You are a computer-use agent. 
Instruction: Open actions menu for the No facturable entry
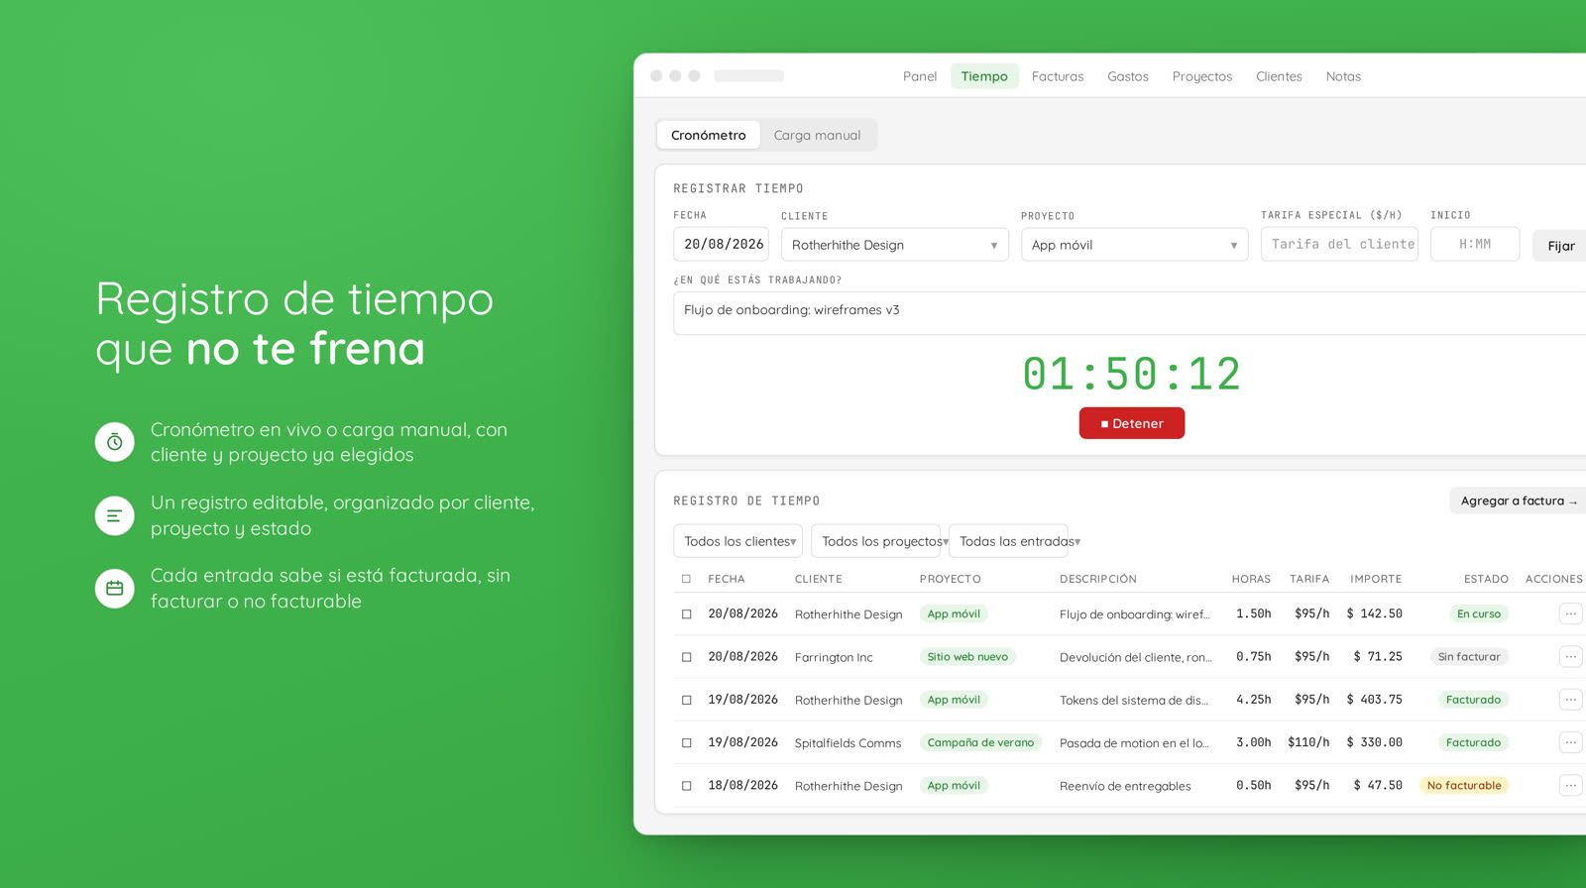pyautogui.click(x=1570, y=786)
